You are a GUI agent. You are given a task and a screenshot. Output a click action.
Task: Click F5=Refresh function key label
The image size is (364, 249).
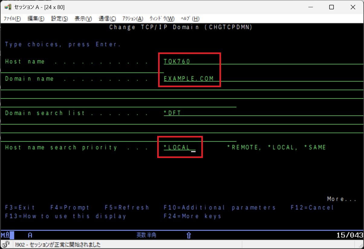(x=127, y=207)
